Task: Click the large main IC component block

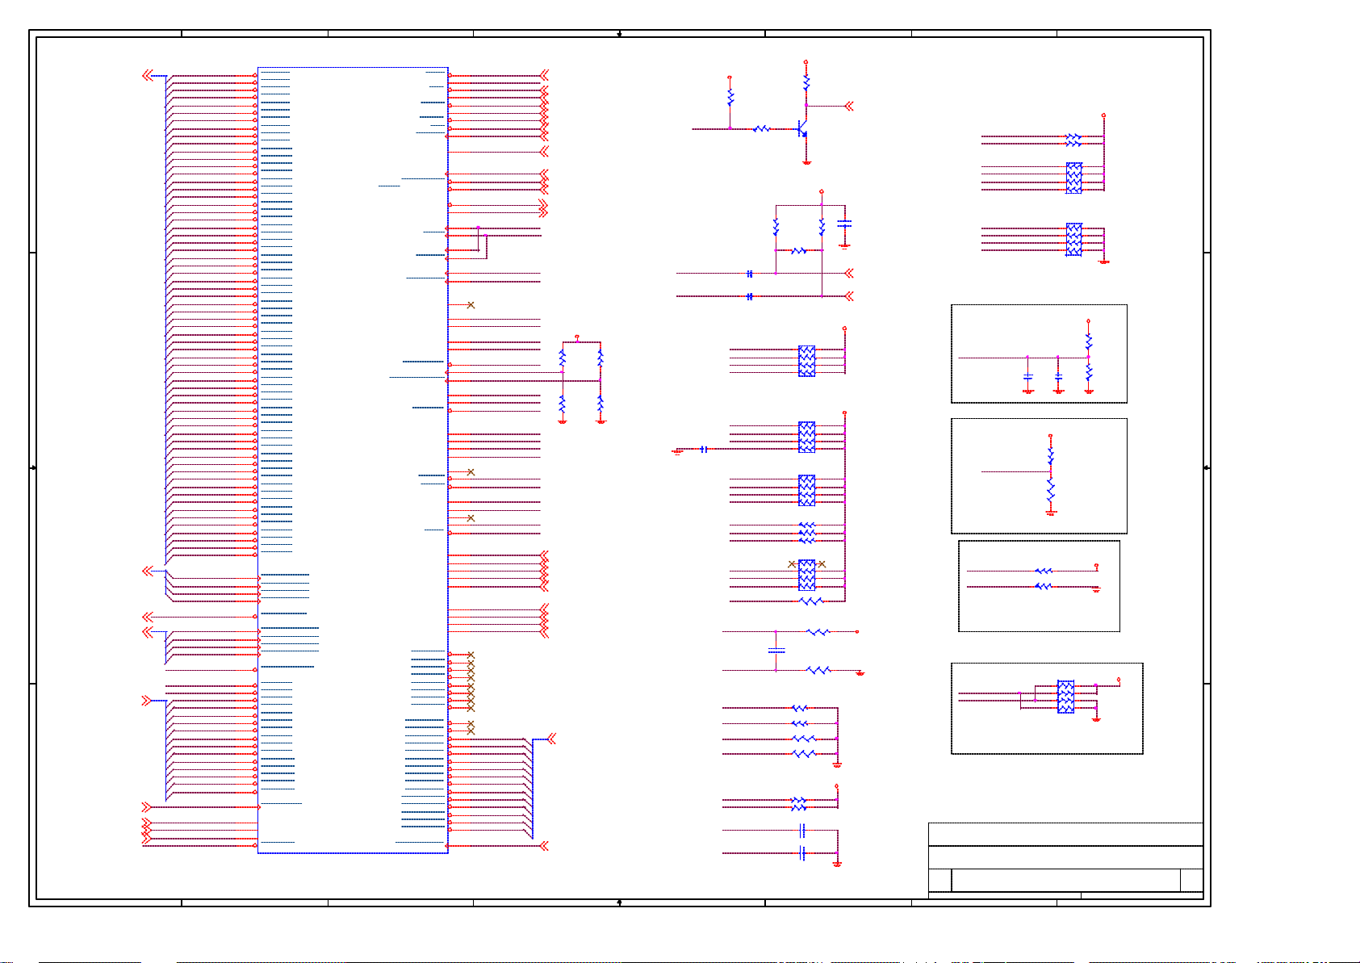Action: [x=353, y=460]
